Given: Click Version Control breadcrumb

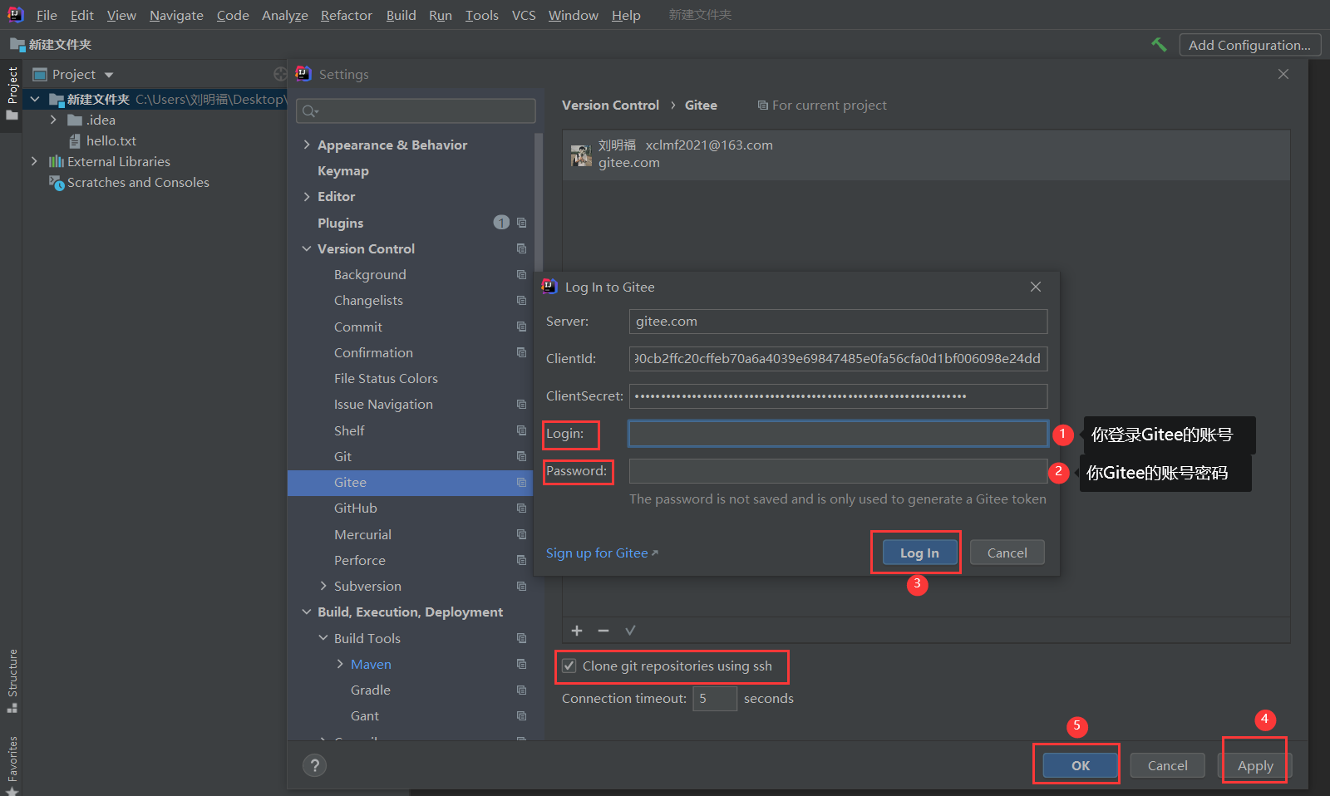Looking at the screenshot, I should 610,105.
